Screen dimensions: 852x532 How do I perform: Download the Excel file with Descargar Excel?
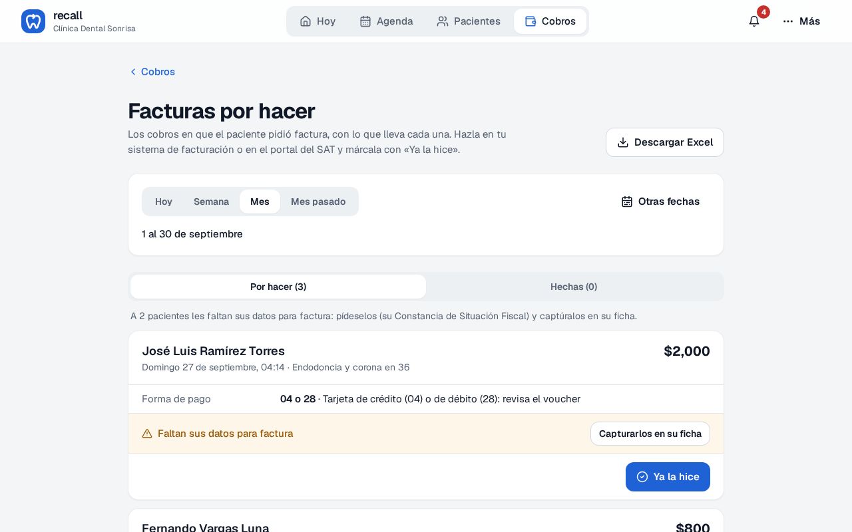(x=665, y=142)
